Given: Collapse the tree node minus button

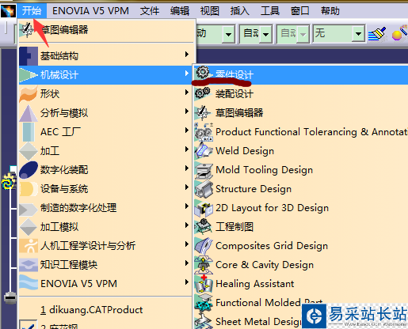Looking at the screenshot, I should click(10, 298).
